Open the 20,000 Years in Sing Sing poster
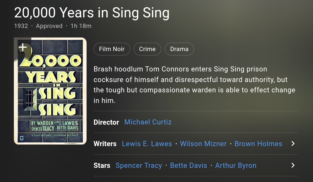313x182 pixels. (x=50, y=91)
